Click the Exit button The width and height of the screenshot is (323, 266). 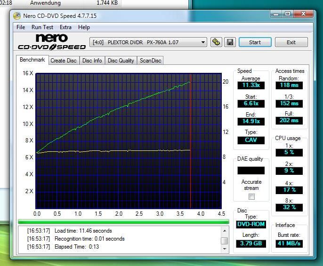[291, 42]
